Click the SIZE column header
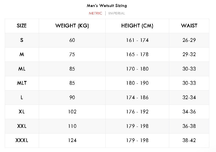Viewport: 216px width, 152px height. click(22, 26)
